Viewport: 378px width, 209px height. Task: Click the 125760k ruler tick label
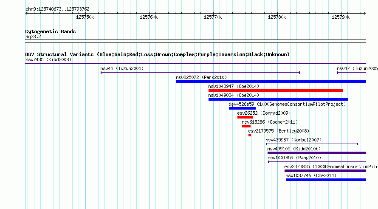point(149,17)
